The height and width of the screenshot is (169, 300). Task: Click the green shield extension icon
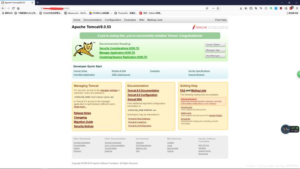click(271, 8)
